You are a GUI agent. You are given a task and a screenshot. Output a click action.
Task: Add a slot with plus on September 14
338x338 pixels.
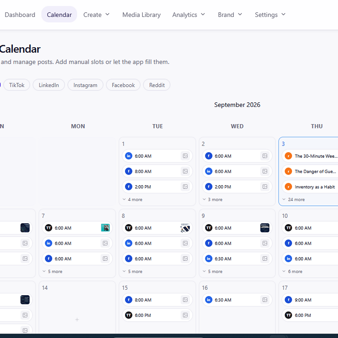coord(77,320)
